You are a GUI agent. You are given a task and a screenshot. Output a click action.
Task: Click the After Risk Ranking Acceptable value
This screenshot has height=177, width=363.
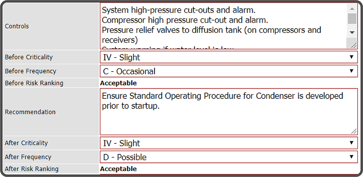pyautogui.click(x=118, y=169)
